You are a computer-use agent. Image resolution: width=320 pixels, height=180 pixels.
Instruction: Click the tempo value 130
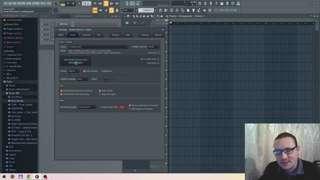point(86,3)
